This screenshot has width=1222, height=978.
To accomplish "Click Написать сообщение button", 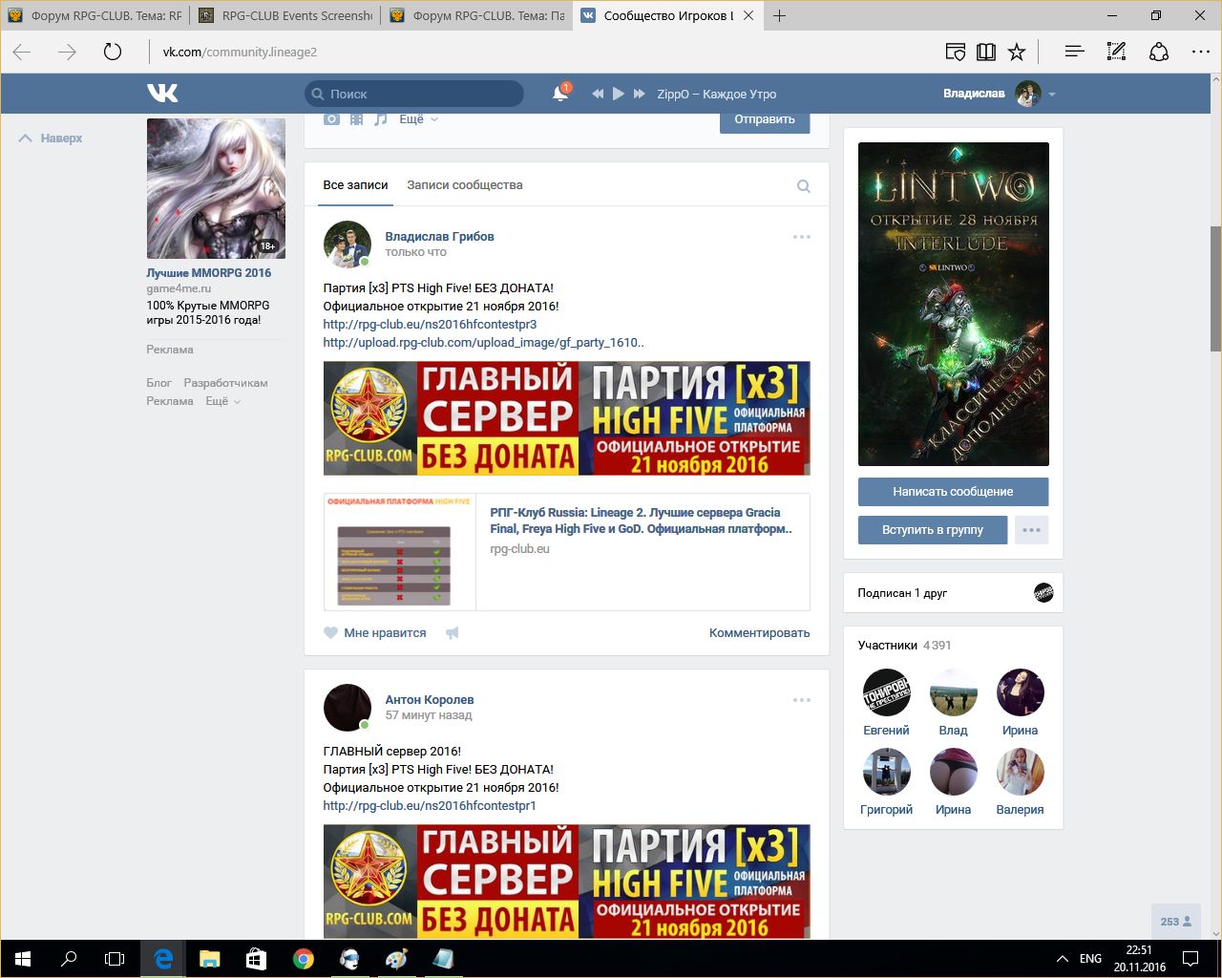I will tap(953, 491).
